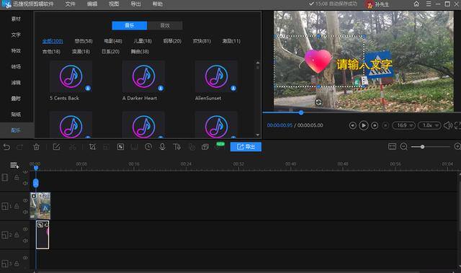Filter music by category with count (48)
461x273 pixels.
pyautogui.click(x=113, y=41)
